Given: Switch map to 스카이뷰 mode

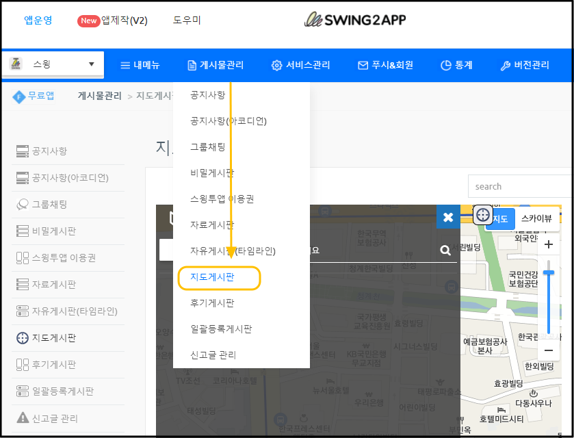Looking at the screenshot, I should [536, 219].
